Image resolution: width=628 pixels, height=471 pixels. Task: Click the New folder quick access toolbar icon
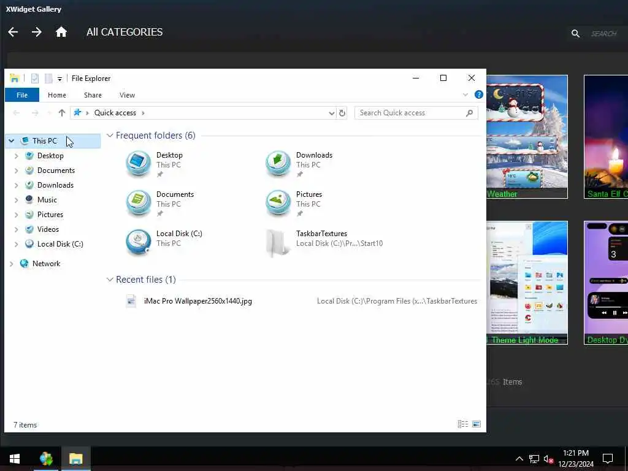point(48,78)
